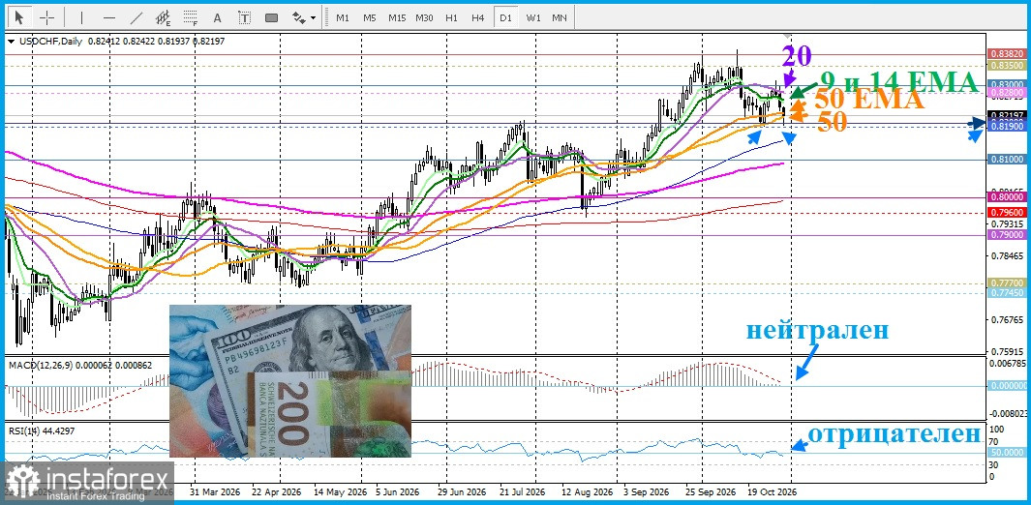Switch chart to MN monthly timeframe
Image resolution: width=1031 pixels, height=505 pixels.
(560, 17)
